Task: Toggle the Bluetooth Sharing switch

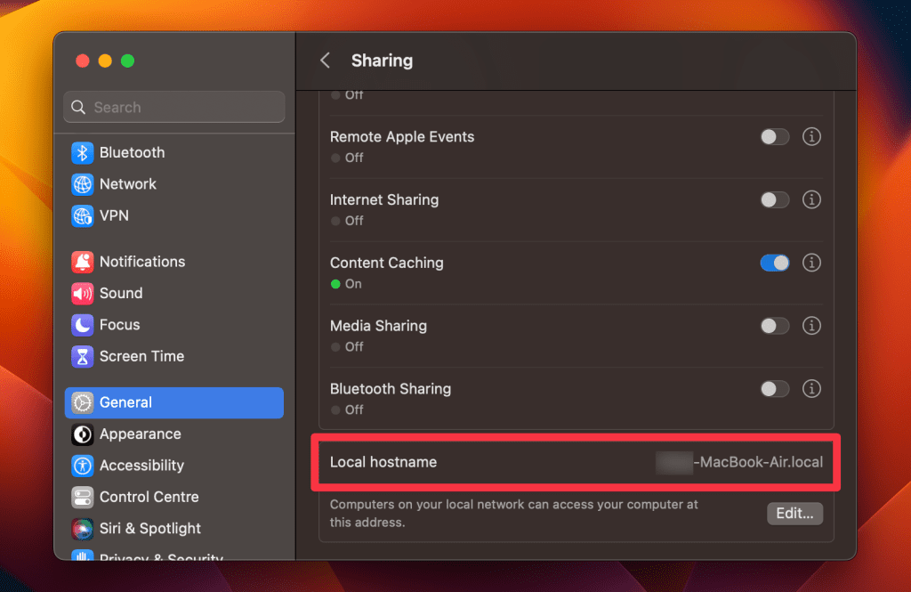Action: (774, 389)
